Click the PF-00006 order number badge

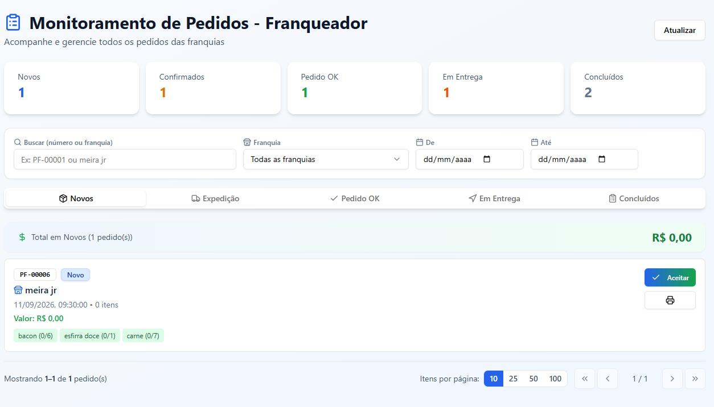(35, 275)
